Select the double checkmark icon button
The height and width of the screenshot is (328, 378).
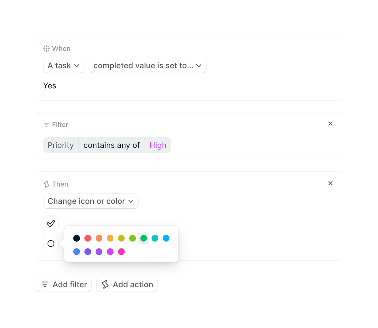click(51, 223)
